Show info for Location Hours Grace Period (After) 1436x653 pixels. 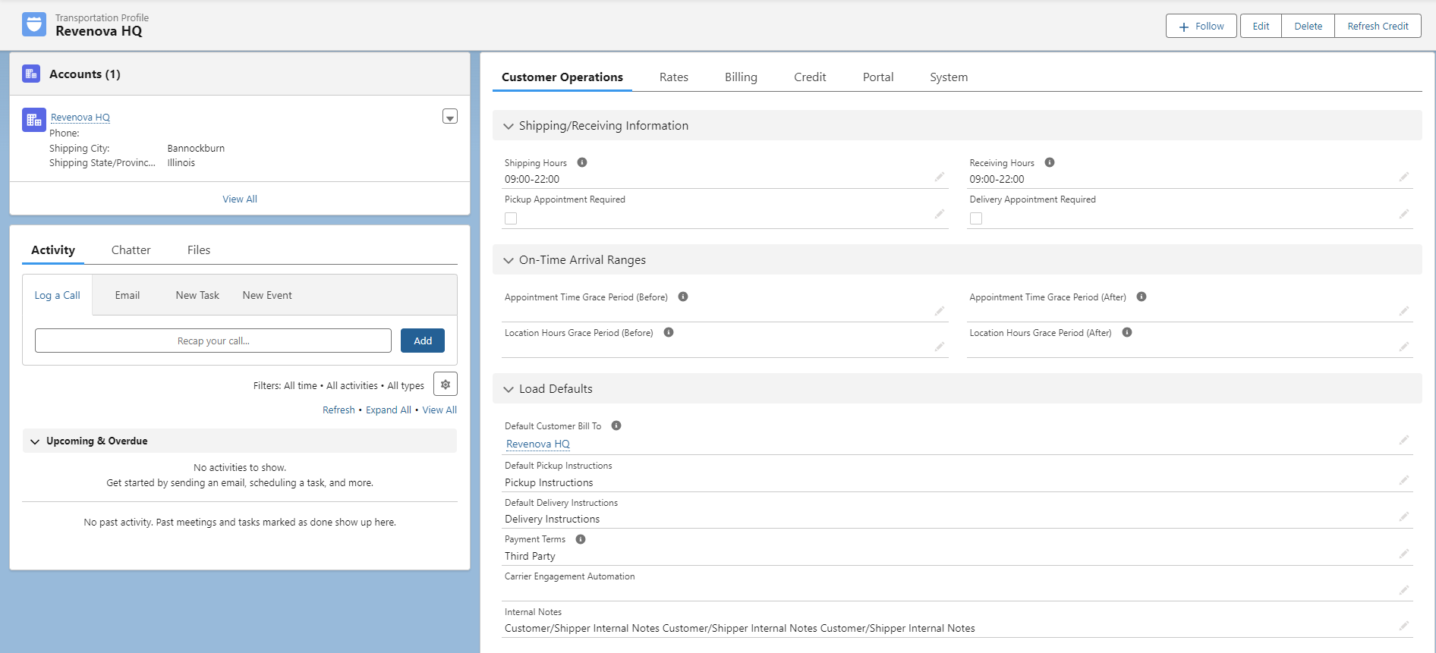(x=1127, y=332)
